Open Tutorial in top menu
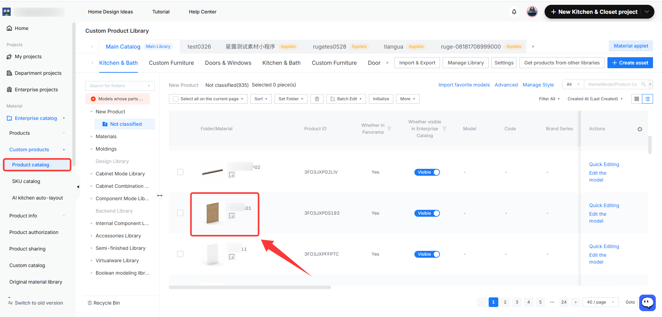The image size is (662, 317). (161, 12)
